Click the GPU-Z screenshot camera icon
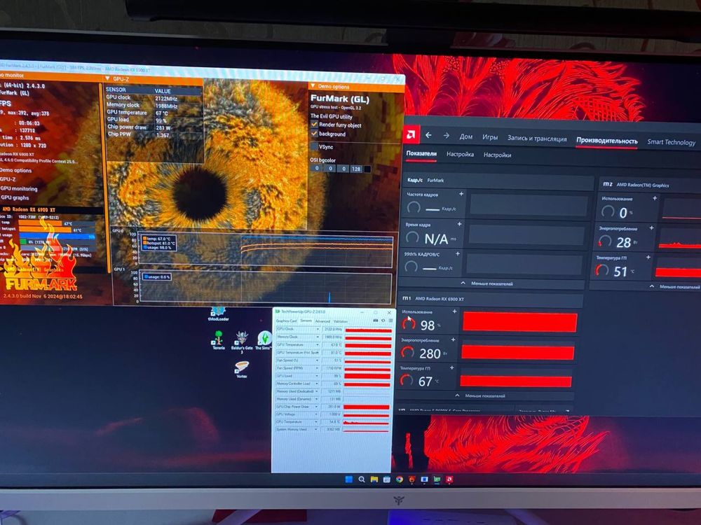Screen dimensions: 701x525 (376, 321)
